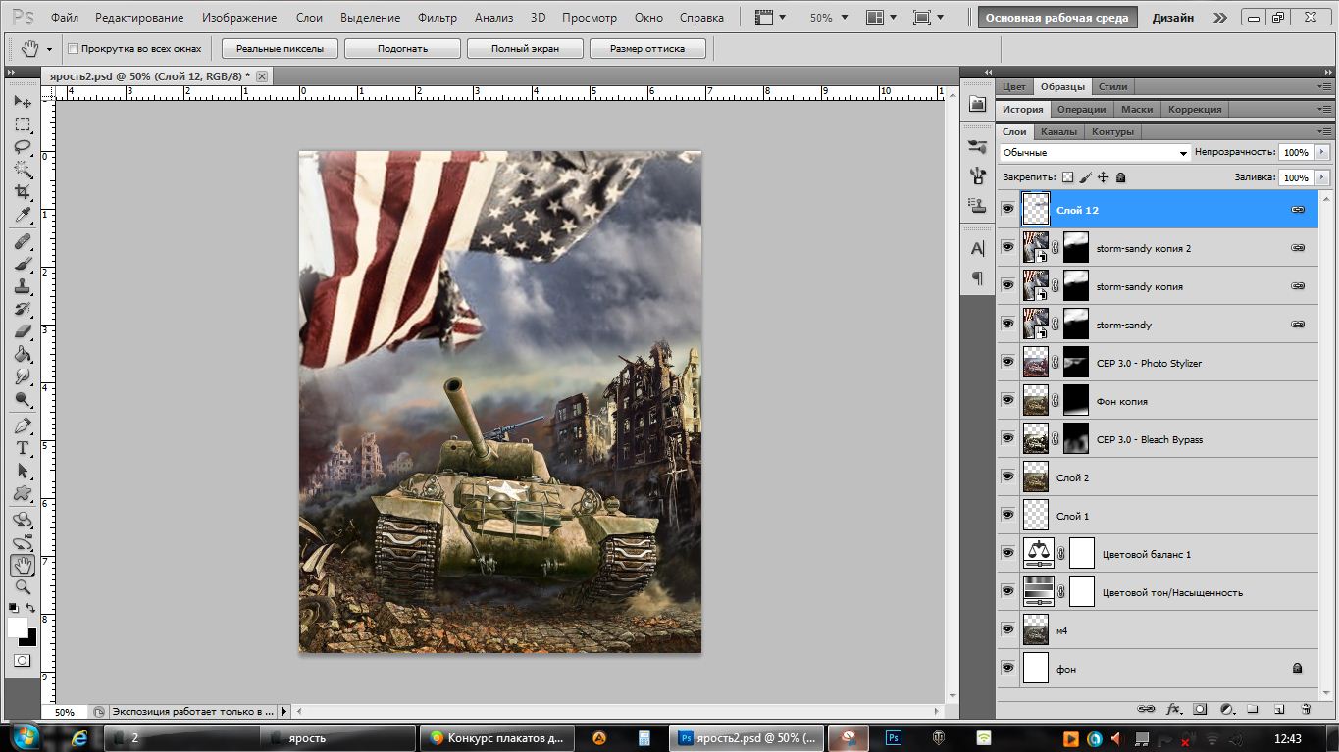This screenshot has height=752, width=1339.
Task: Click the Размер оттиска button
Action: tap(646, 49)
